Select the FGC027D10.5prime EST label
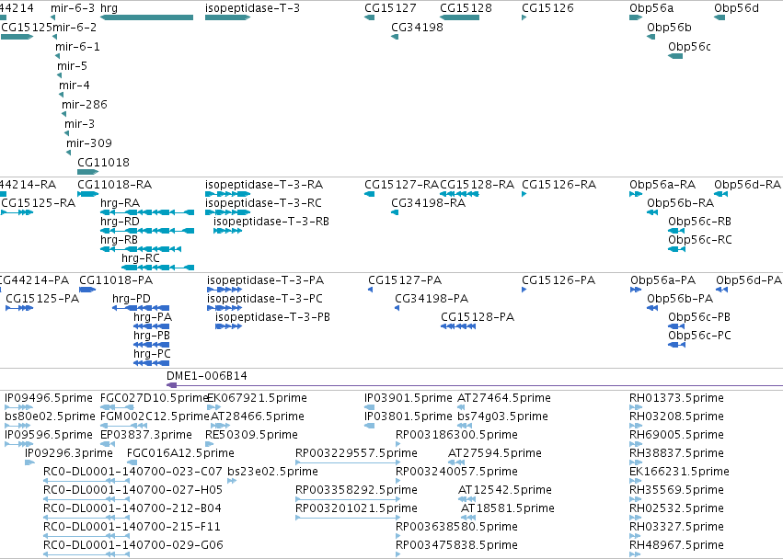This screenshot has width=783, height=559. point(155,398)
